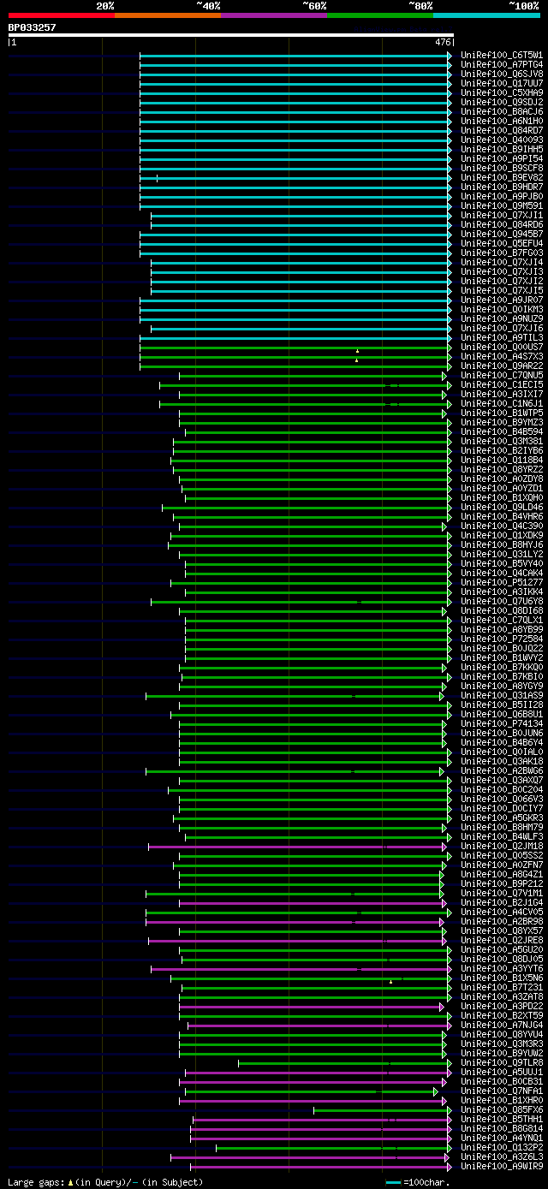Select label UniRef100_P74134

[502, 723]
